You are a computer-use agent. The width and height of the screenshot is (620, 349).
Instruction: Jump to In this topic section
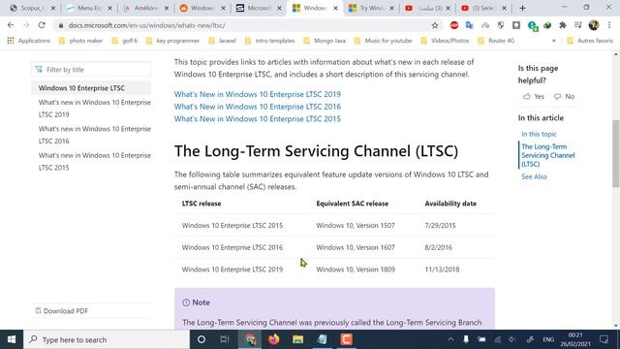539,134
